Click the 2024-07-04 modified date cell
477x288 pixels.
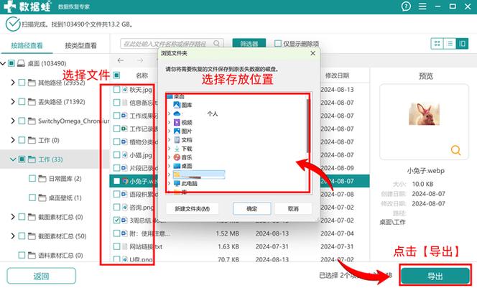pos(337,233)
